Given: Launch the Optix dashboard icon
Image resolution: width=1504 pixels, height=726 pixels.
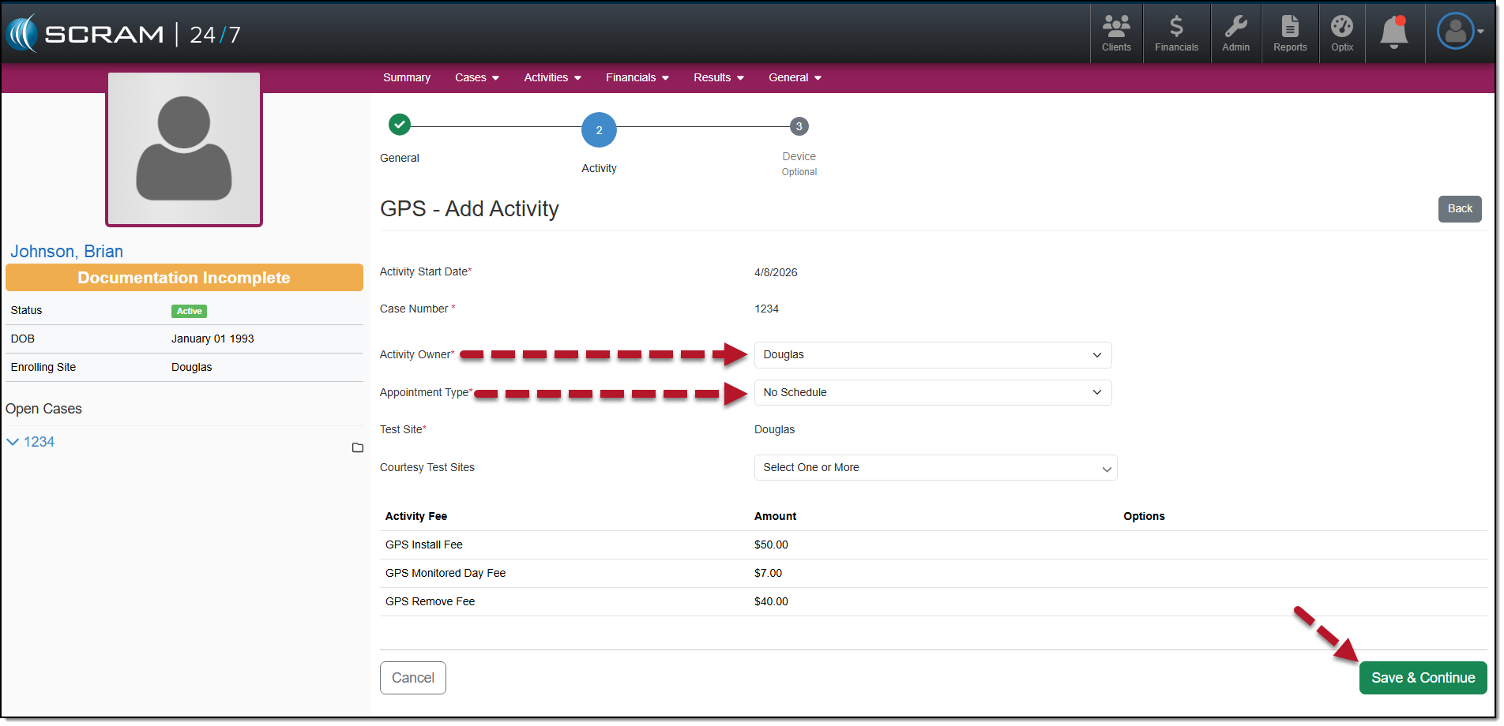Looking at the screenshot, I should (1341, 34).
